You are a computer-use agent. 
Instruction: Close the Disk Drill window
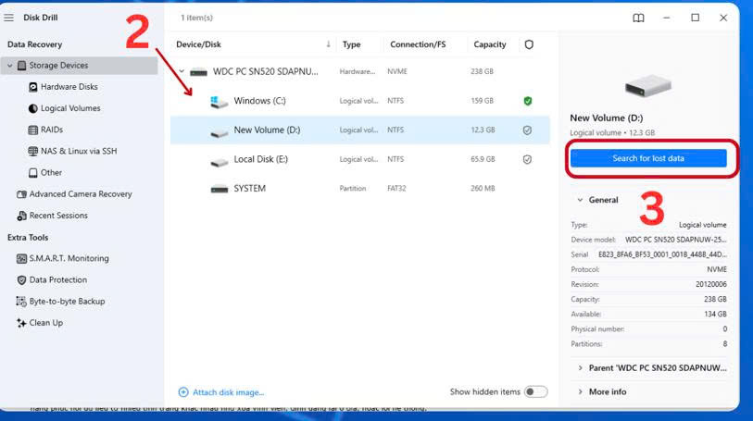(x=723, y=18)
